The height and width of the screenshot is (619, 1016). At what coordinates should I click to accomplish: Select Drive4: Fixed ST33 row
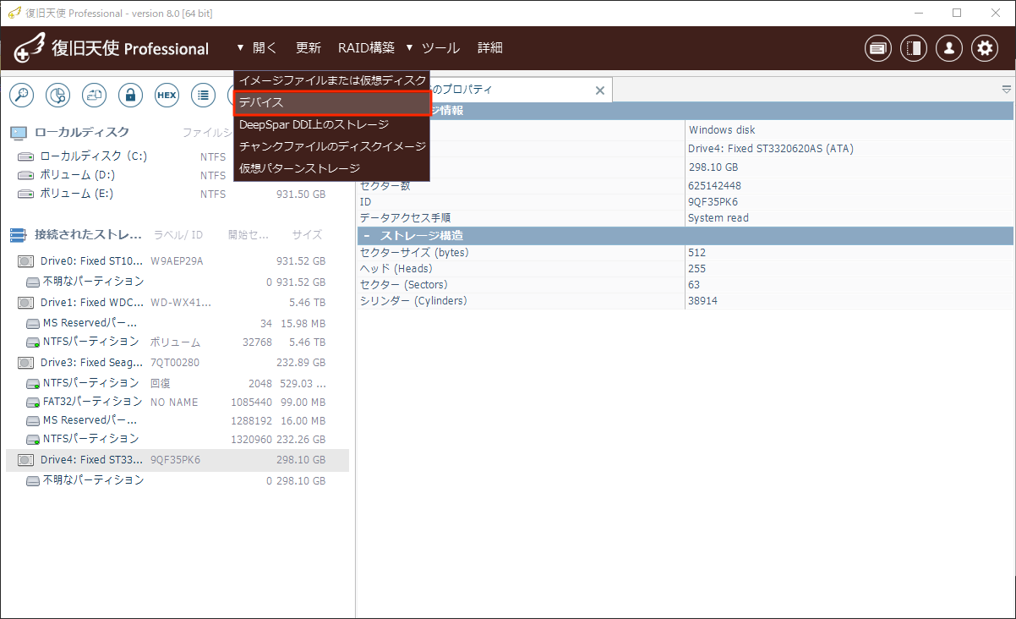[178, 460]
